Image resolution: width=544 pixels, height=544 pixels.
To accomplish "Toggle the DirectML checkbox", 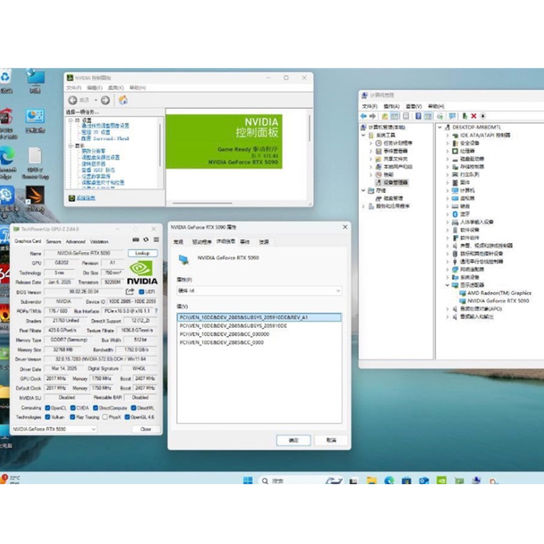I will [134, 407].
